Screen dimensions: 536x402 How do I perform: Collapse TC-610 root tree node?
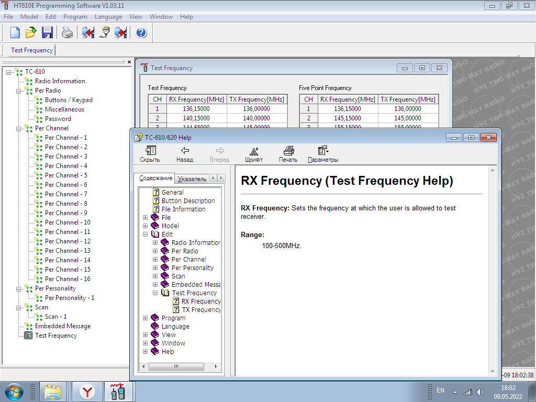click(9, 72)
